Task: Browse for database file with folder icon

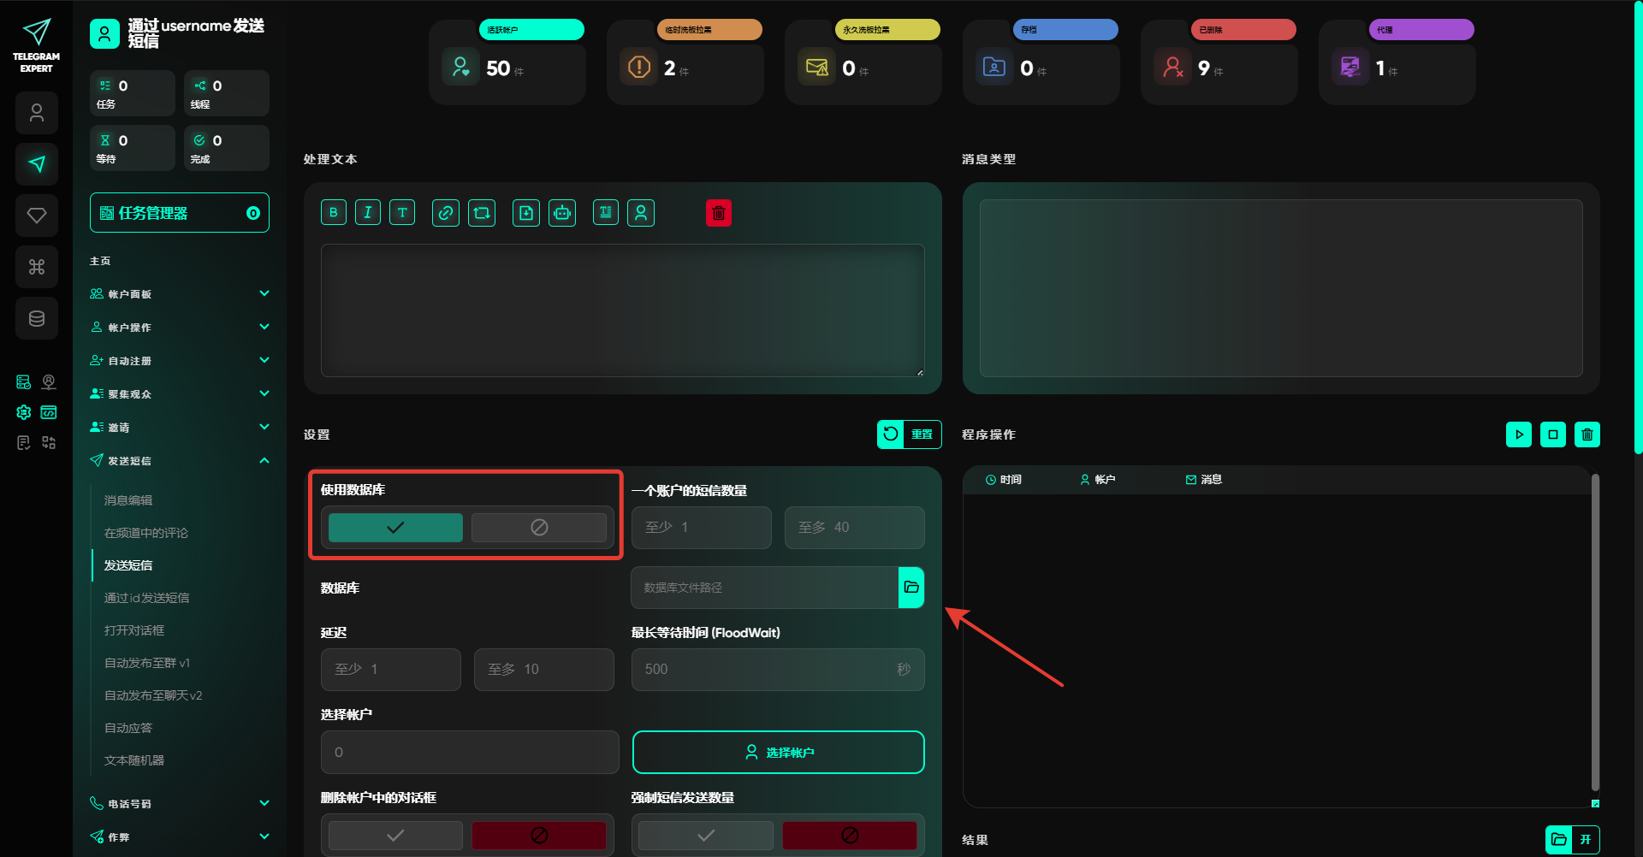Action: pyautogui.click(x=911, y=588)
